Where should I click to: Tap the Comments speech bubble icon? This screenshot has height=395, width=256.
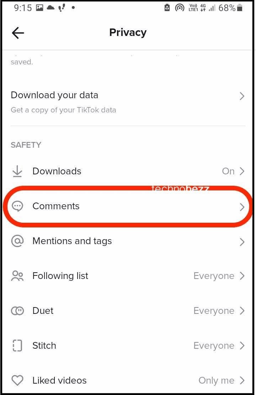tap(17, 206)
